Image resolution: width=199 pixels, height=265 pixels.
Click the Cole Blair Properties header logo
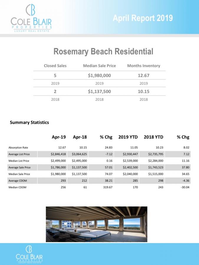31,18
